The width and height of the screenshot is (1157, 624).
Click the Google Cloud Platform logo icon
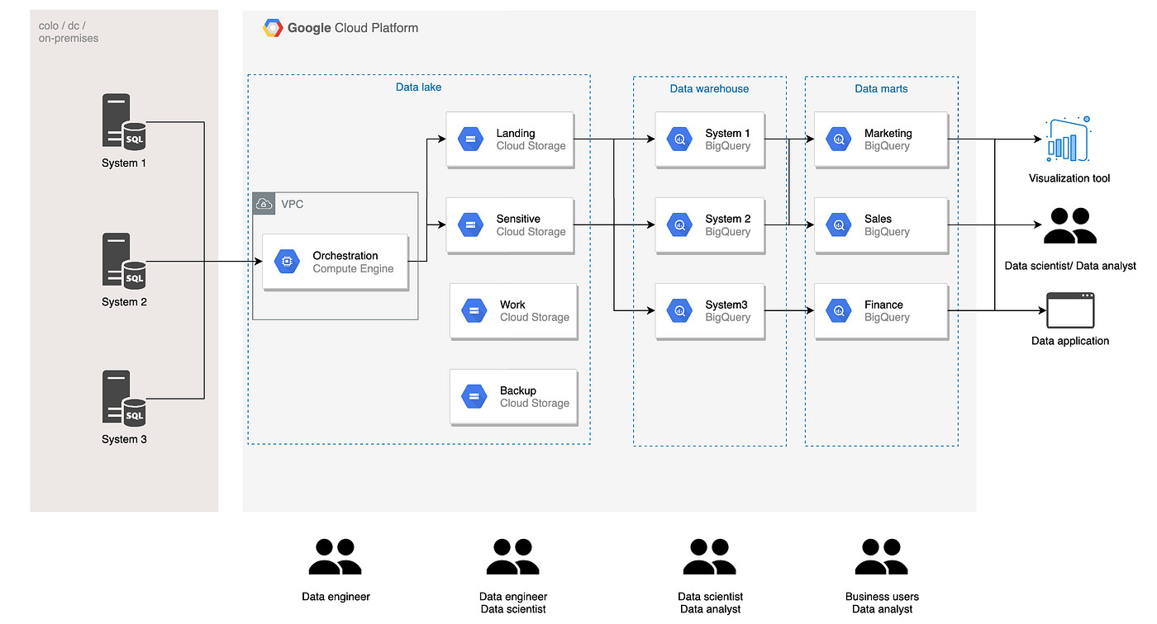click(273, 27)
